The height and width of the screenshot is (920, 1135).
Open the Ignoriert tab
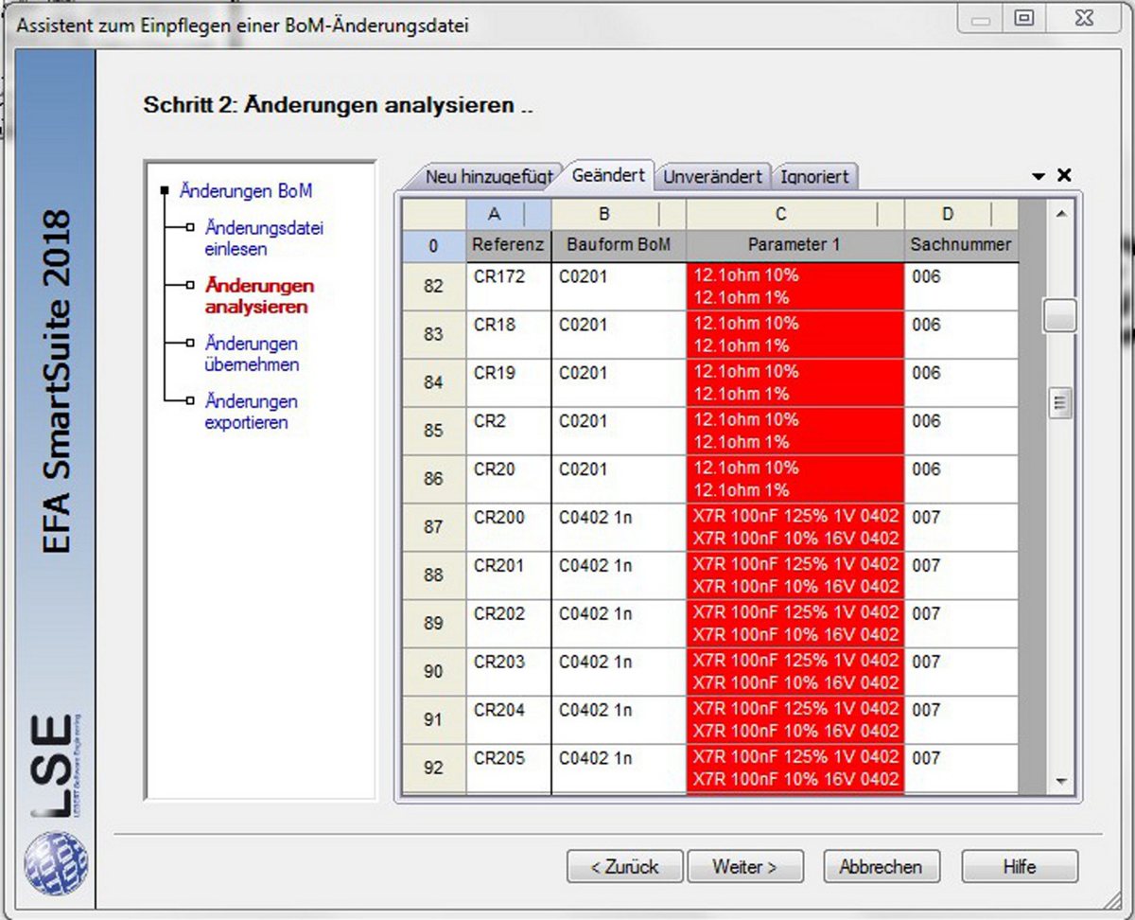click(x=814, y=177)
